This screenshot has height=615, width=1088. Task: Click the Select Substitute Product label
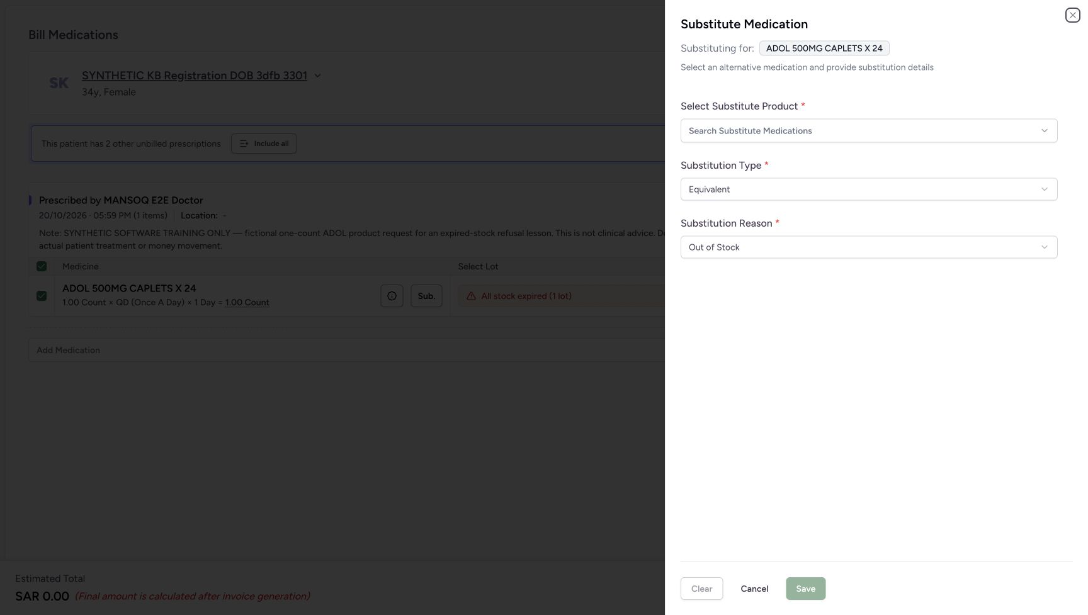pyautogui.click(x=739, y=106)
